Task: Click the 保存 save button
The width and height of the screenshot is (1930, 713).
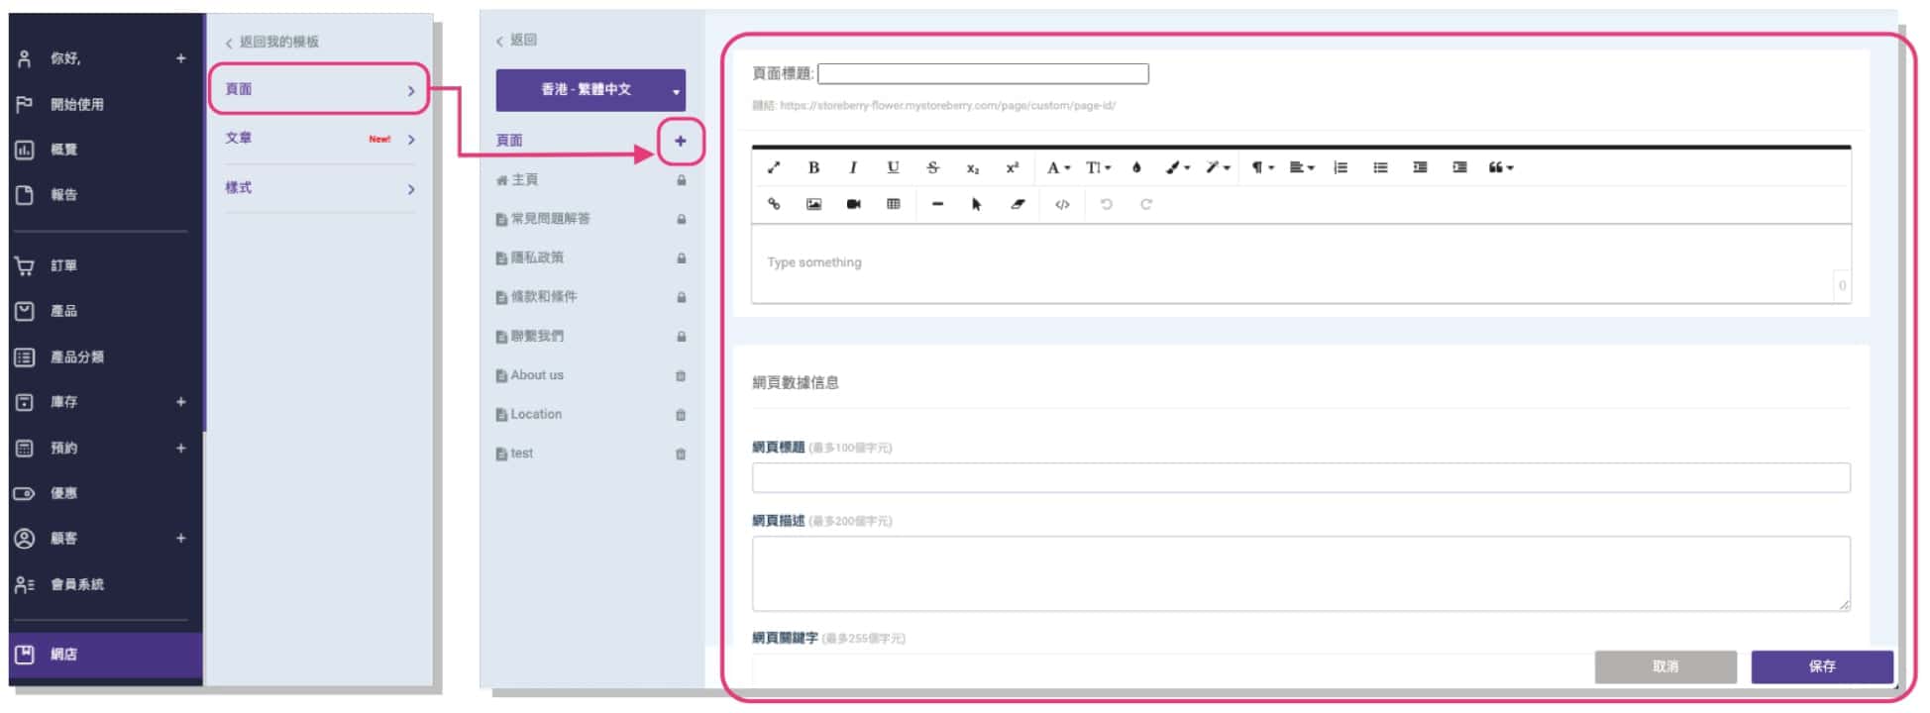Action: coord(1822,666)
